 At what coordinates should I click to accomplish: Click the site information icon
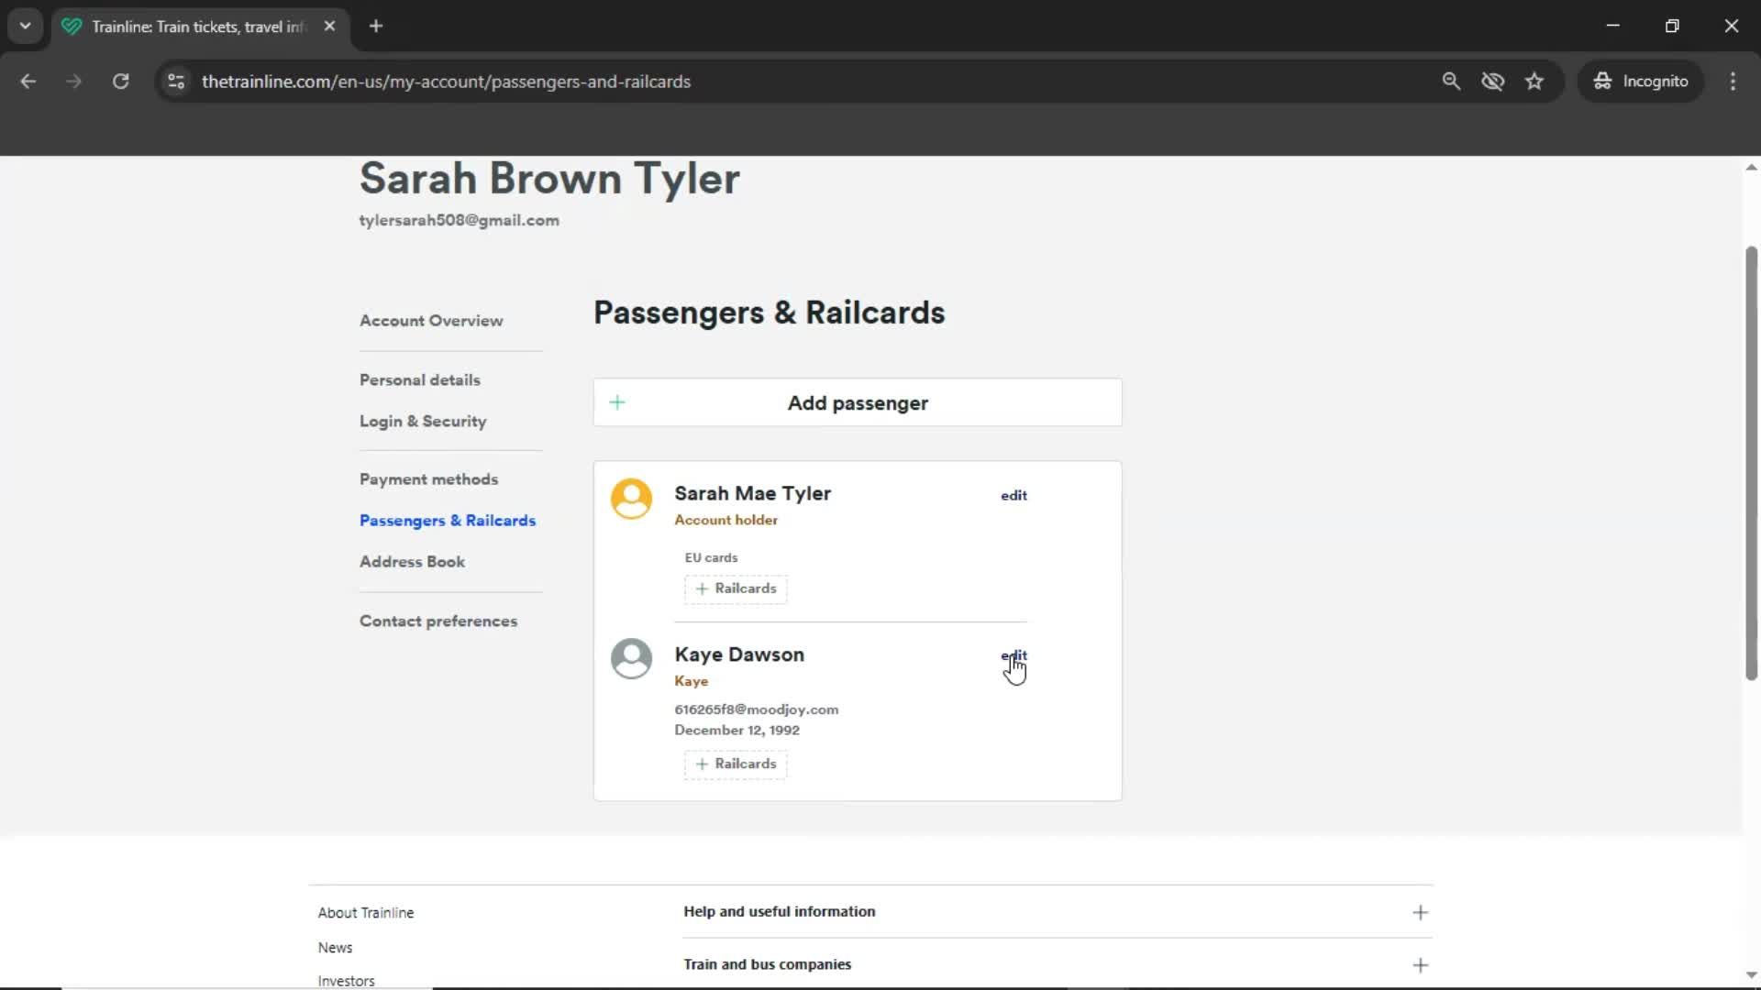click(x=175, y=82)
